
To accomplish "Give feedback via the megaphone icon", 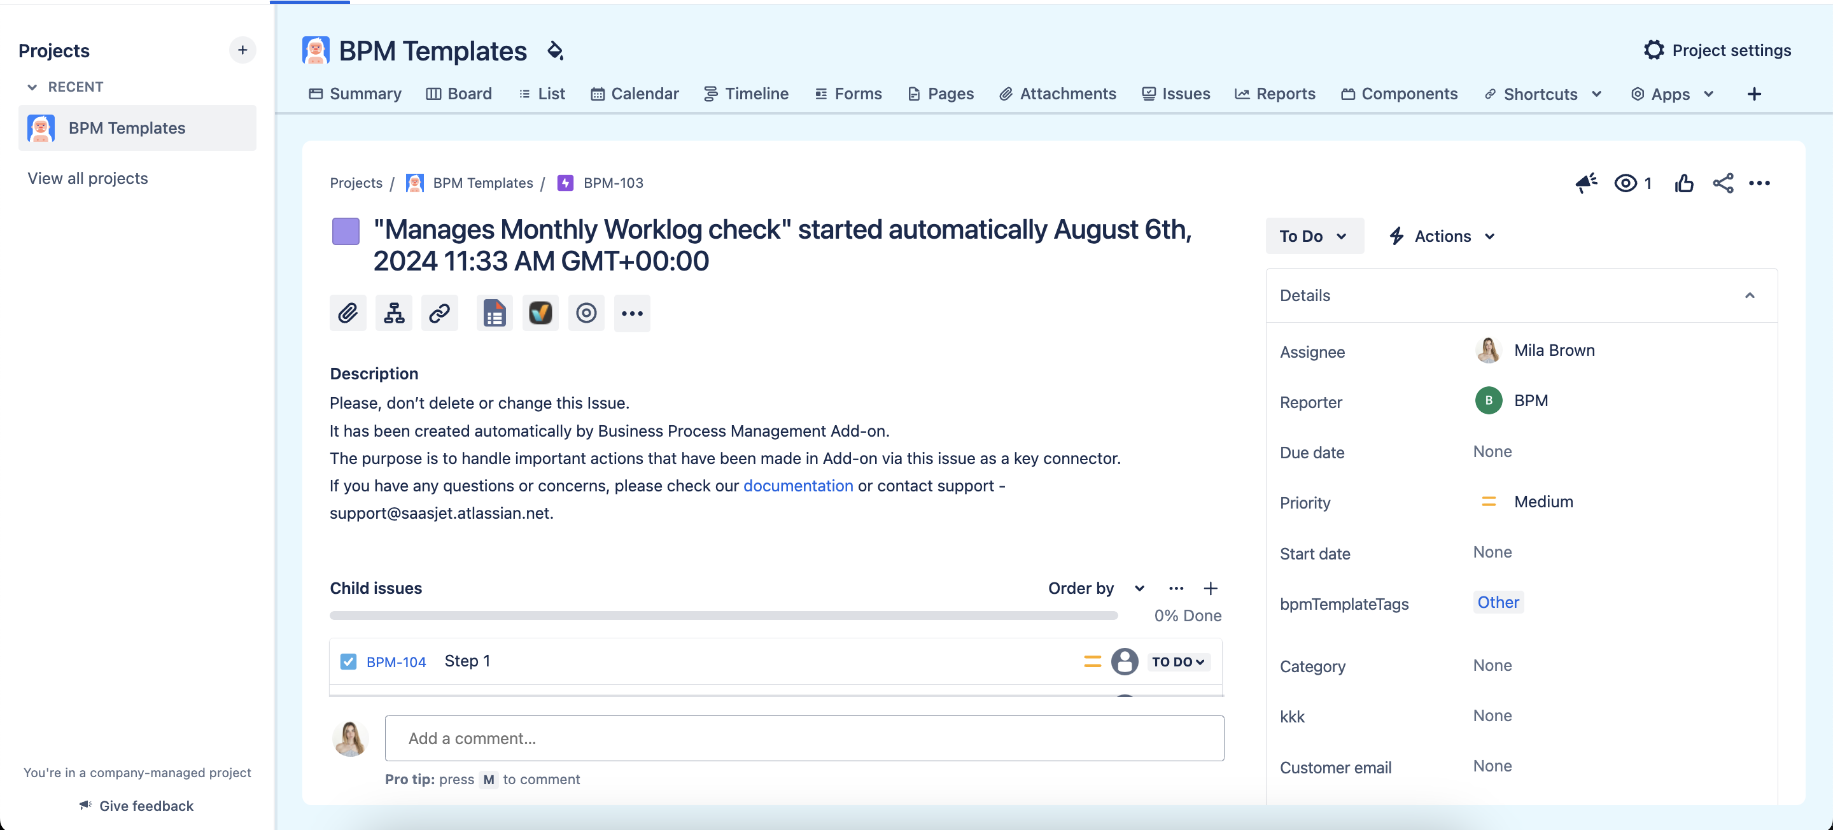I will (1585, 183).
